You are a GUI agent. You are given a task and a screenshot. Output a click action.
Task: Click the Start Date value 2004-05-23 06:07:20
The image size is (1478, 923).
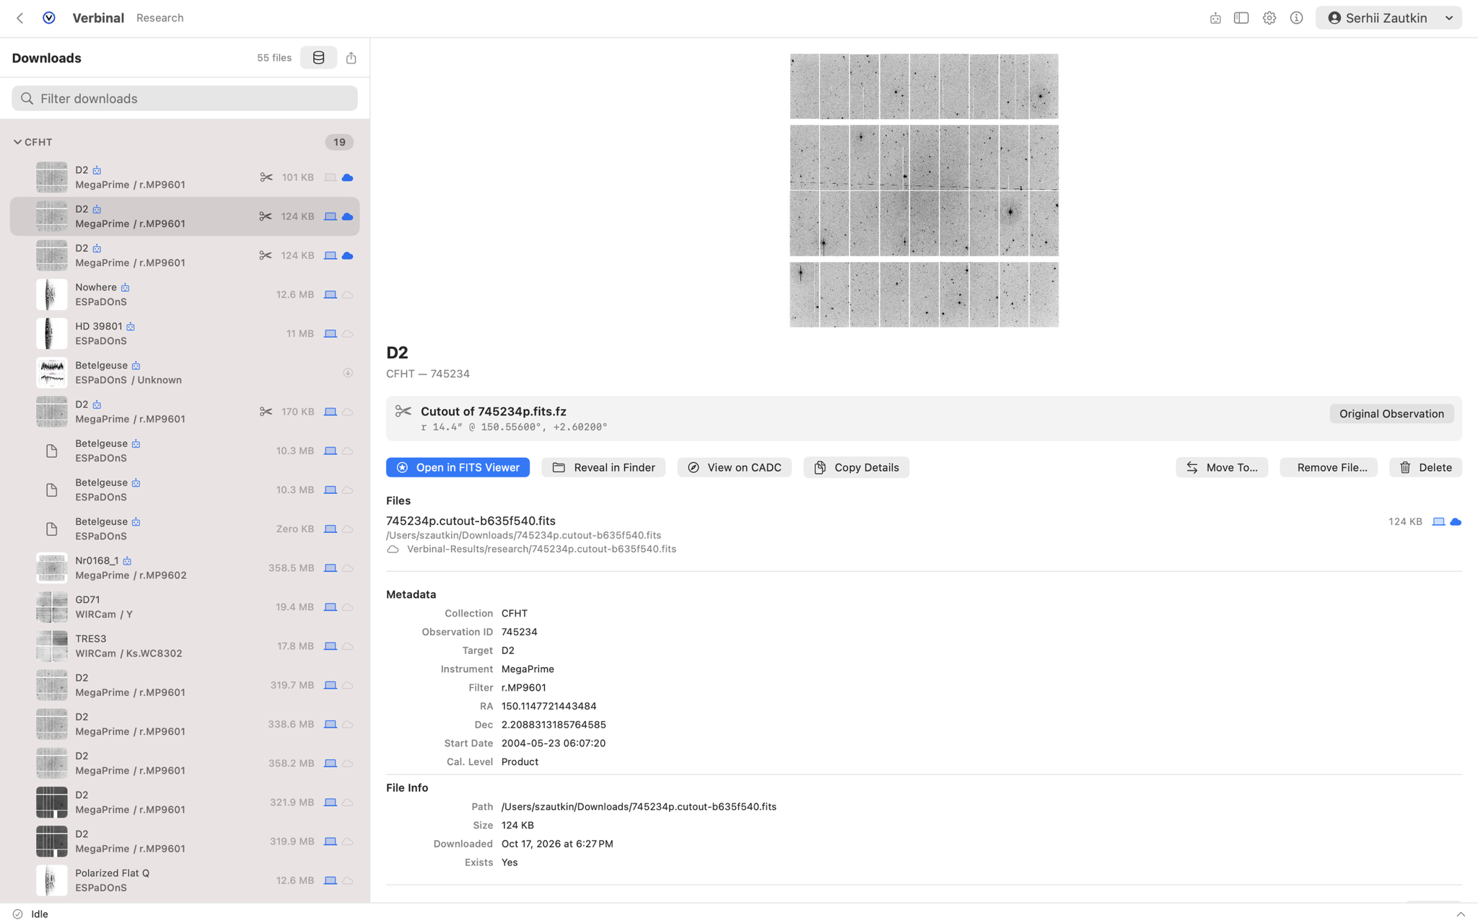point(554,743)
